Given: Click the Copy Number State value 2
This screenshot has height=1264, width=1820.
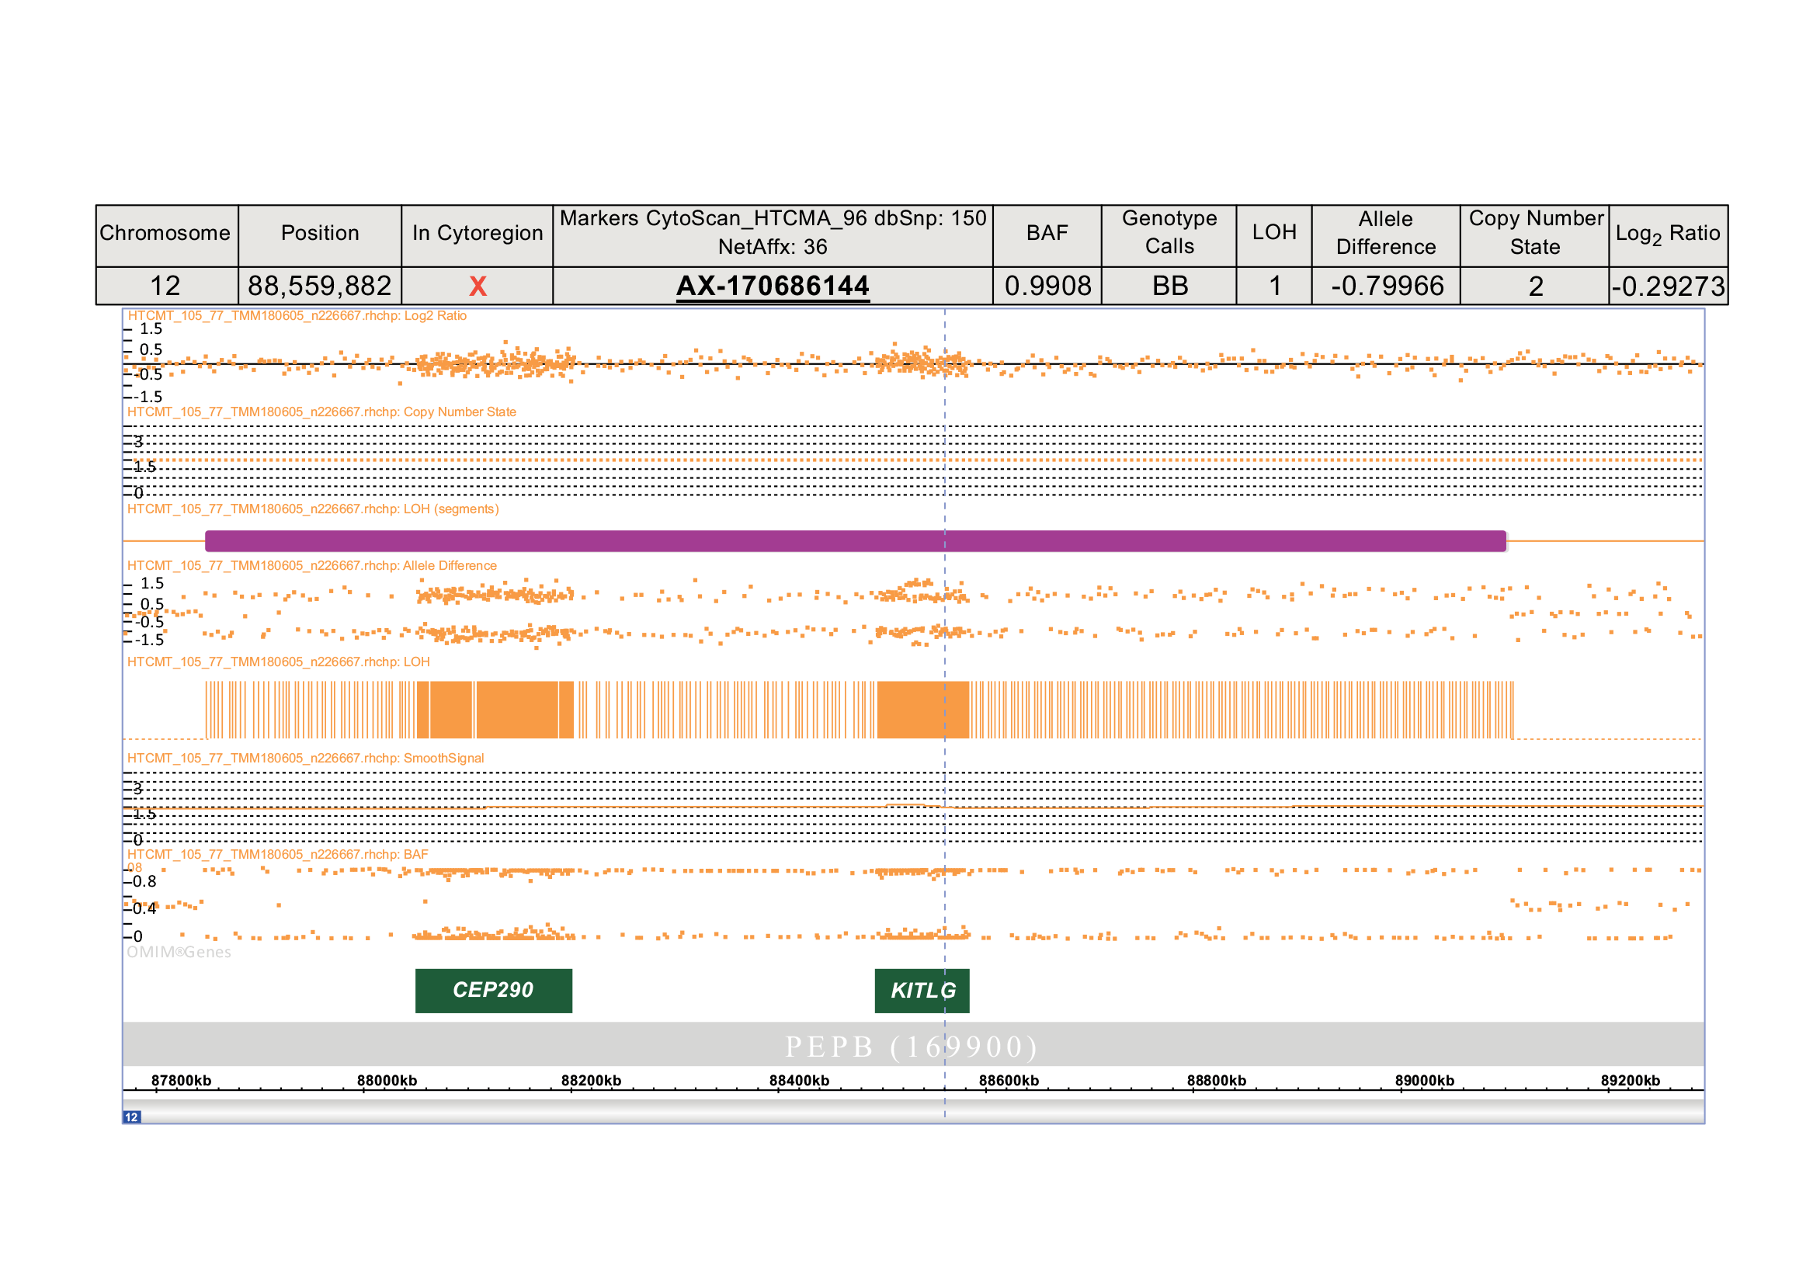Looking at the screenshot, I should [1535, 286].
